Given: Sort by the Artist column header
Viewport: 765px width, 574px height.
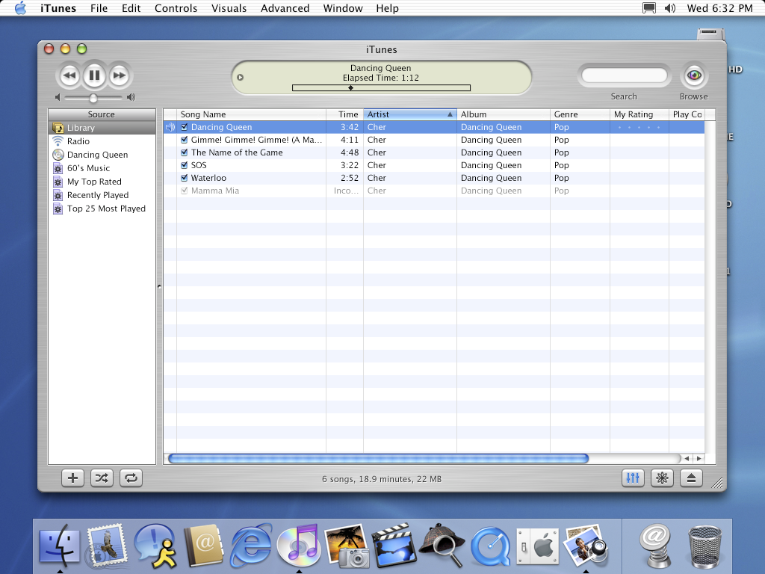Looking at the screenshot, I should point(410,114).
